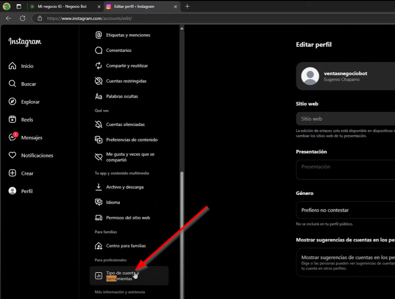
Task: Open Mensajes icon with notification badge
Action: (13, 137)
